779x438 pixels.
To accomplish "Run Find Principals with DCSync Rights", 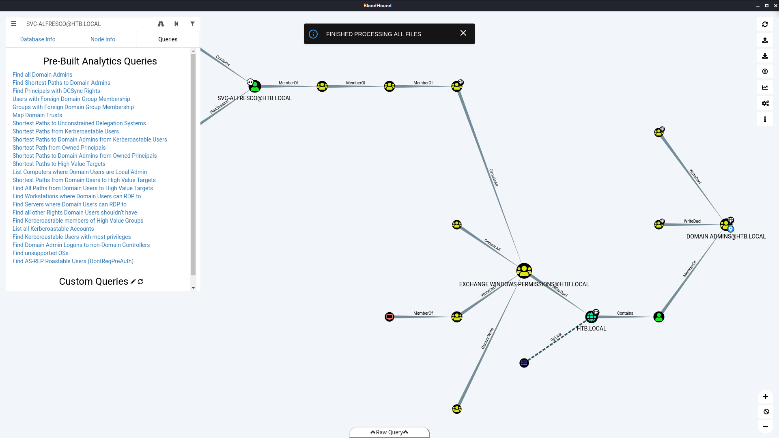I will click(56, 91).
